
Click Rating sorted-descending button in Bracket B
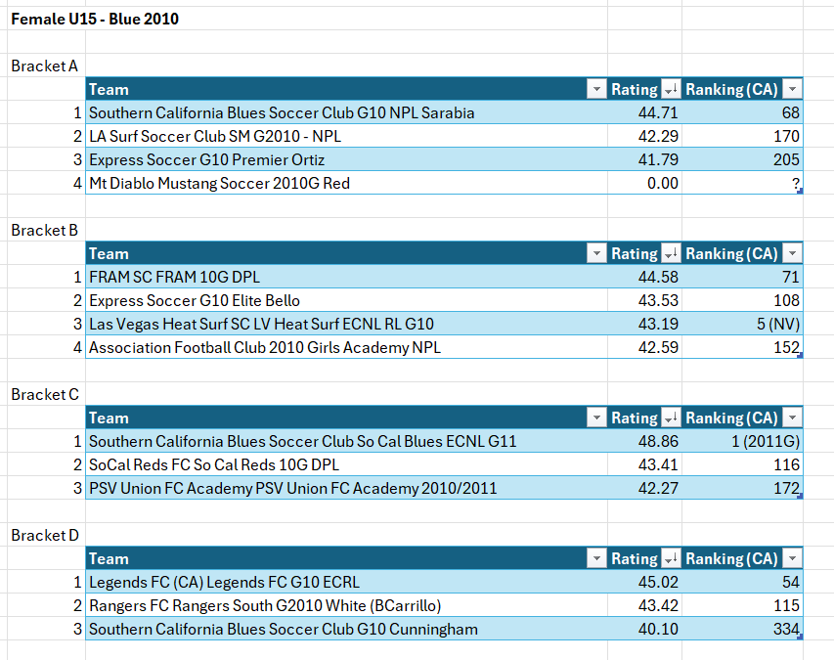click(671, 253)
